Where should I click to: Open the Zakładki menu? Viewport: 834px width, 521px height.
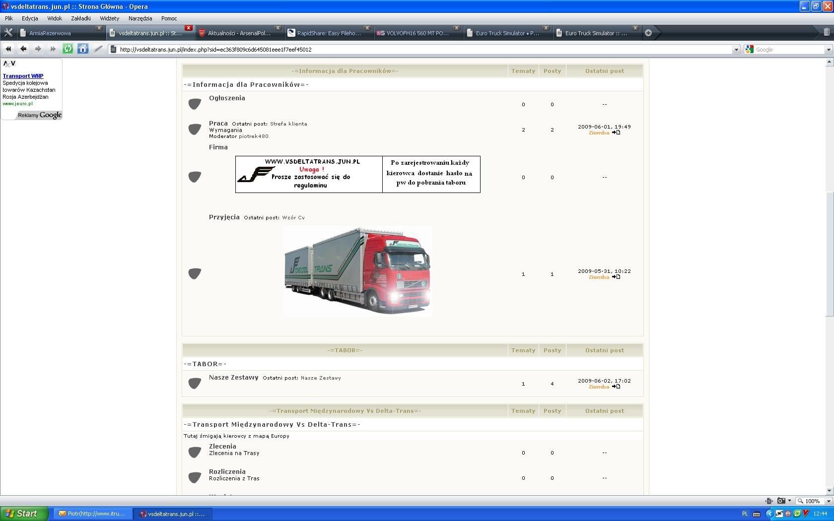(x=80, y=18)
